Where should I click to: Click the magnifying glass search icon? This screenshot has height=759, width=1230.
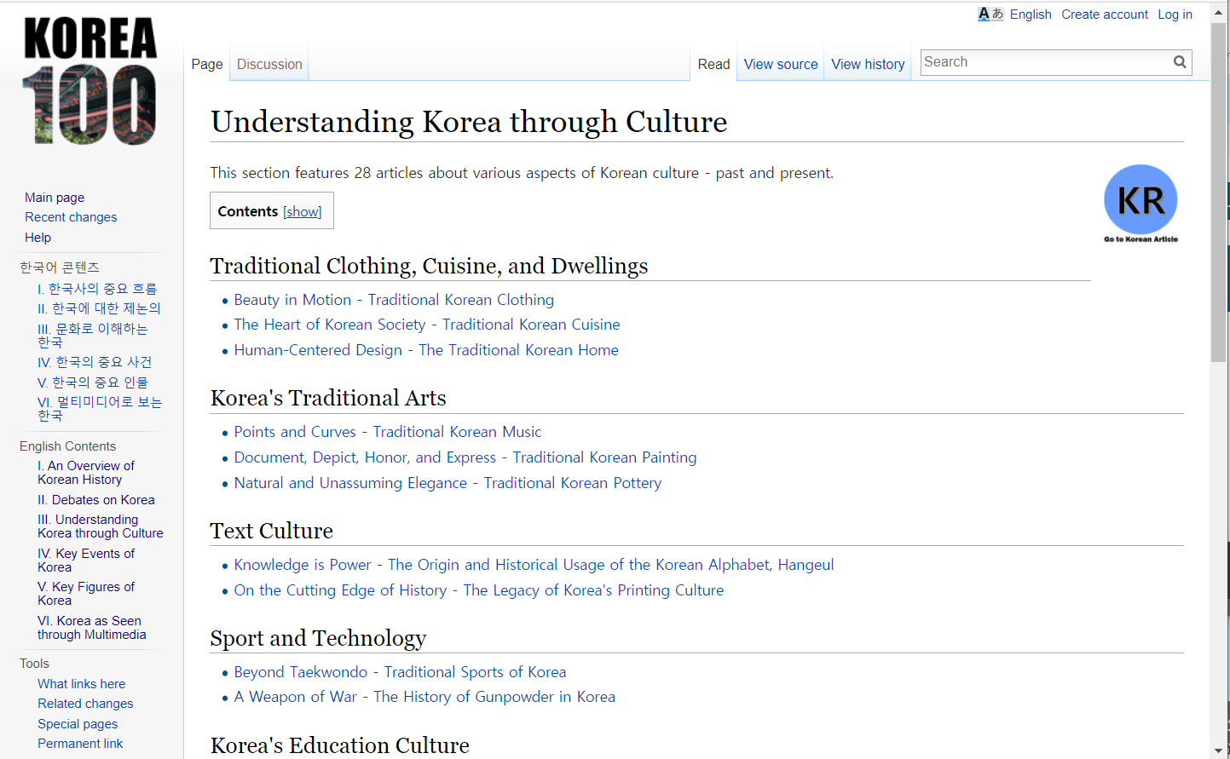[x=1180, y=62]
